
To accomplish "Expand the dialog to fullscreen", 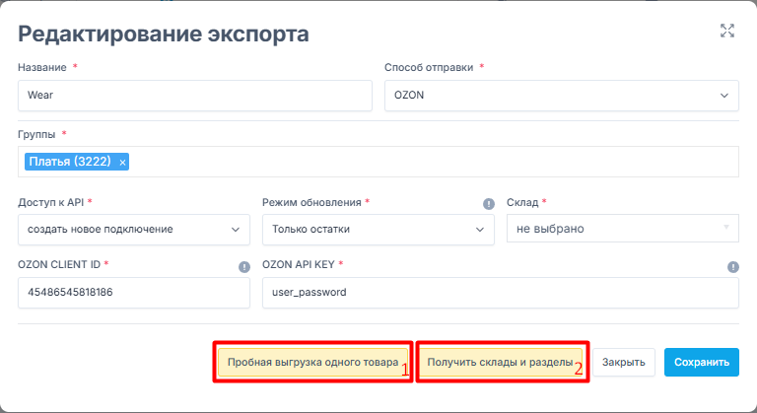I will [727, 31].
